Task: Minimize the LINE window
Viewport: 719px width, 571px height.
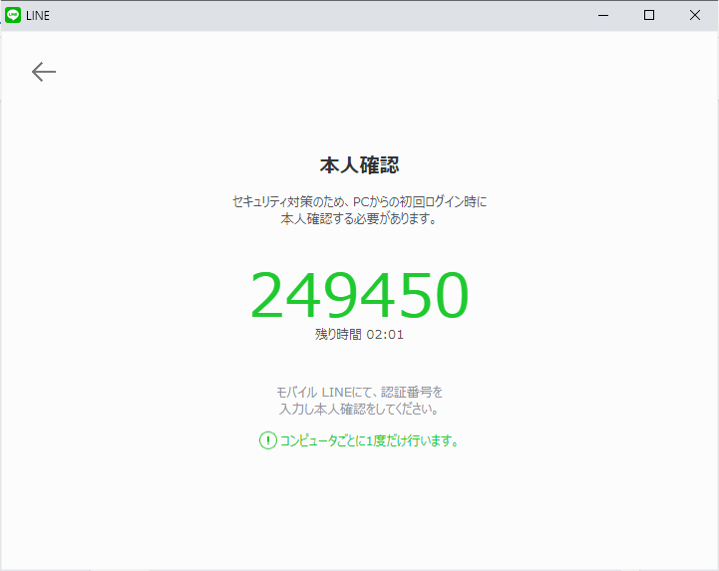Action: 603,16
